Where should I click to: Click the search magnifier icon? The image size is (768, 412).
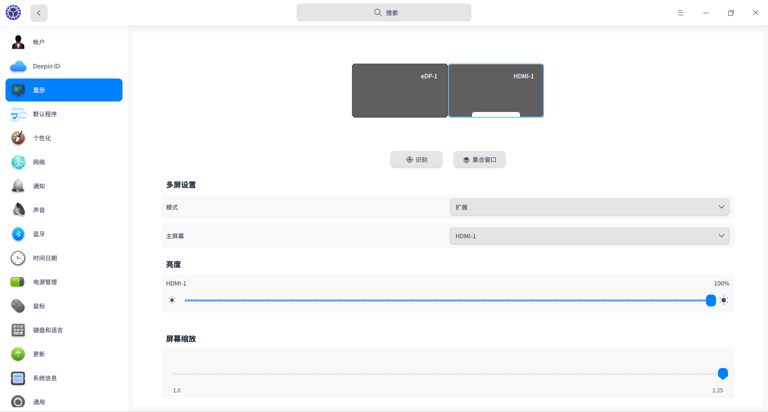378,12
